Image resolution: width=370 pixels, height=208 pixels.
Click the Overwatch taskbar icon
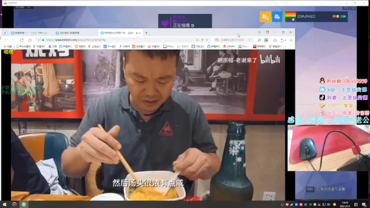[14, 205]
